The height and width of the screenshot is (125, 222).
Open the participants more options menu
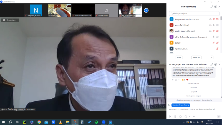point(211,57)
